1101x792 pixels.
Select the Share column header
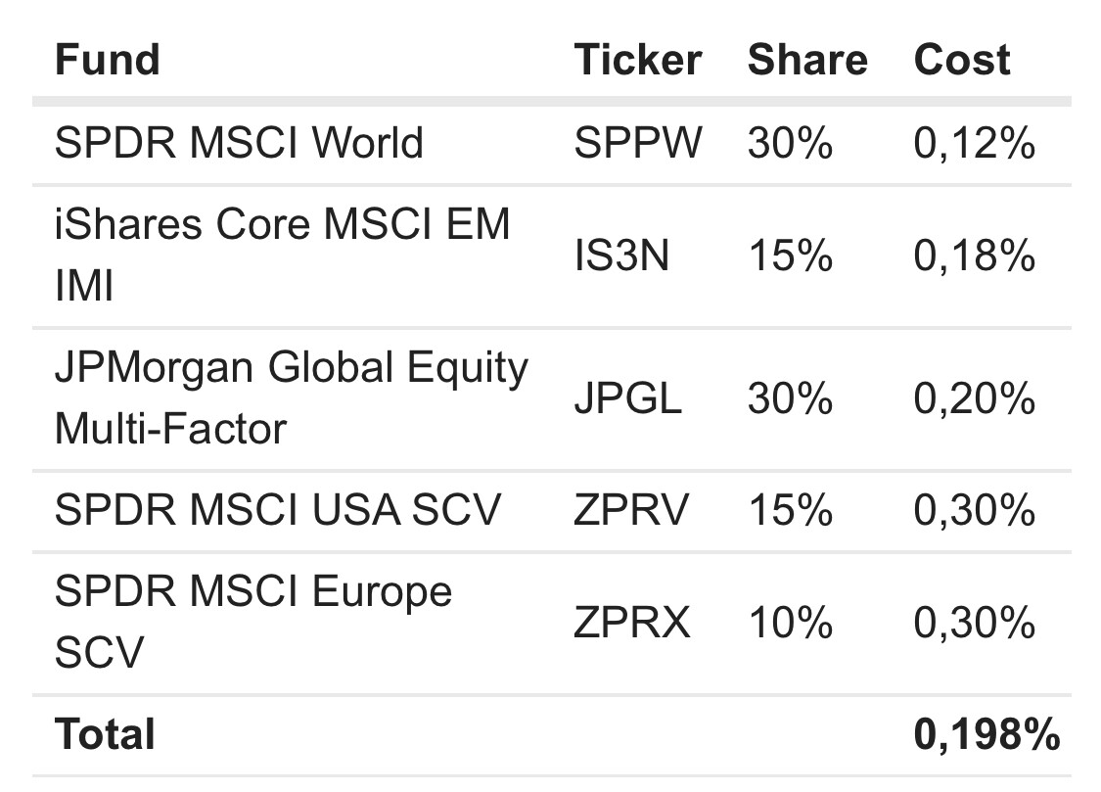[x=807, y=60]
